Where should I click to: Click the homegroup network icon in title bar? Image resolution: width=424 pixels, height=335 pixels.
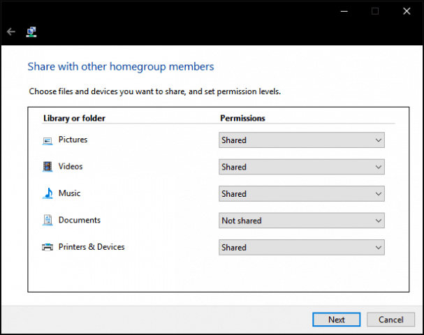point(31,32)
